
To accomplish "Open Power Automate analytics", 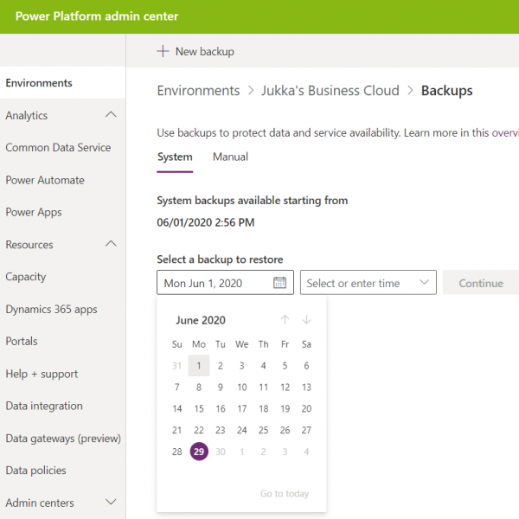I will point(45,180).
